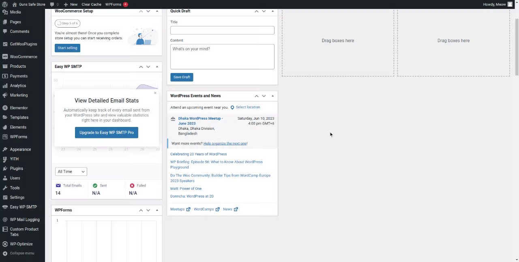Click the Media menu icon in sidebar

pyautogui.click(x=5, y=12)
